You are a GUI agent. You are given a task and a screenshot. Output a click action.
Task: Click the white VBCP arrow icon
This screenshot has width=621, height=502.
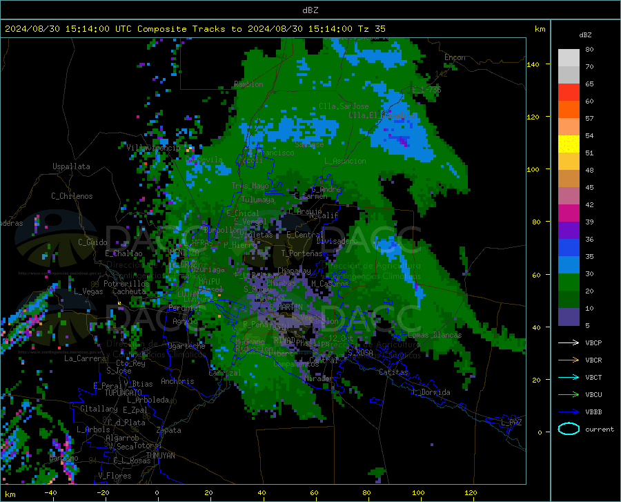tap(569, 342)
